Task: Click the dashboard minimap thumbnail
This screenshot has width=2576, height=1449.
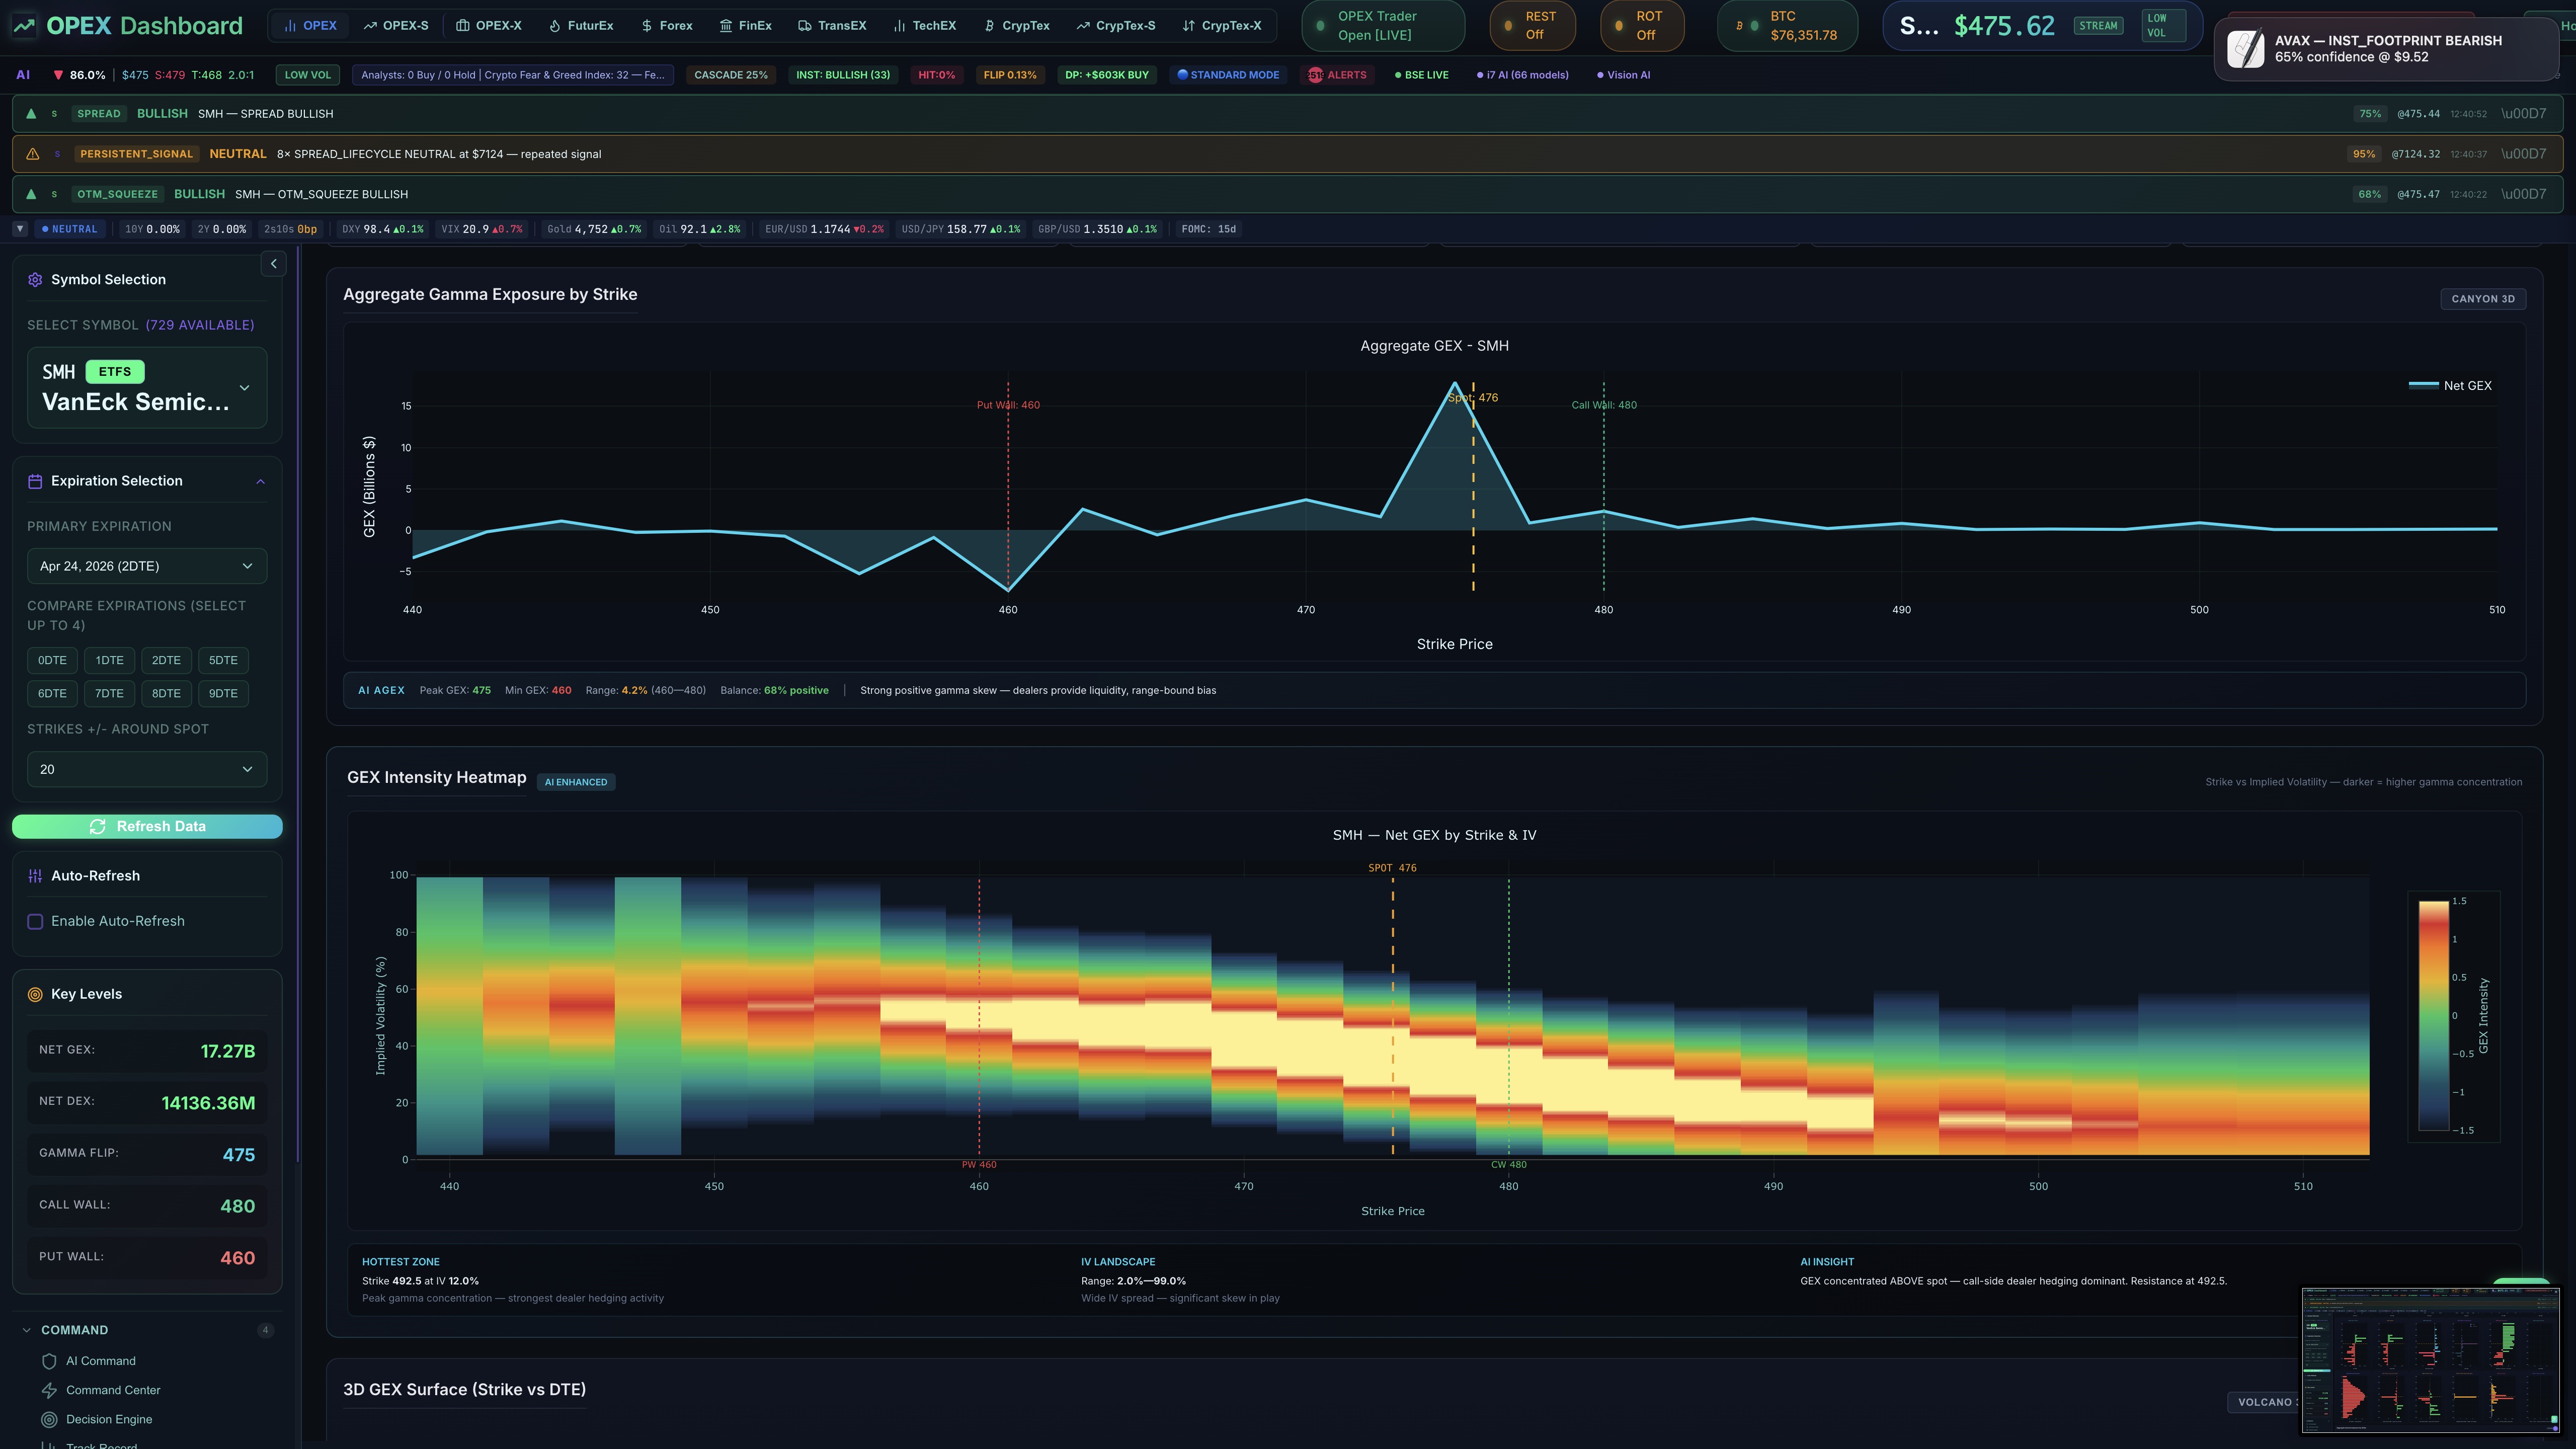Action: click(x=2431, y=1360)
